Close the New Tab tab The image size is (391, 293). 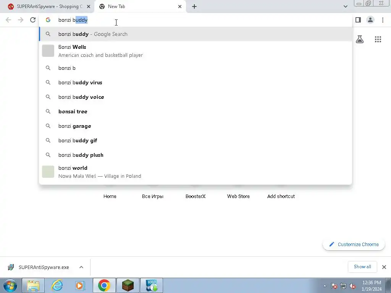tap(180, 6)
